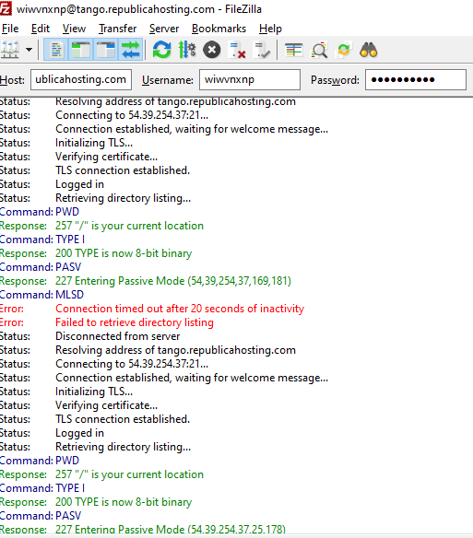The height and width of the screenshot is (538, 473).
Task: Search for files with binoculars icon
Action: click(x=369, y=50)
